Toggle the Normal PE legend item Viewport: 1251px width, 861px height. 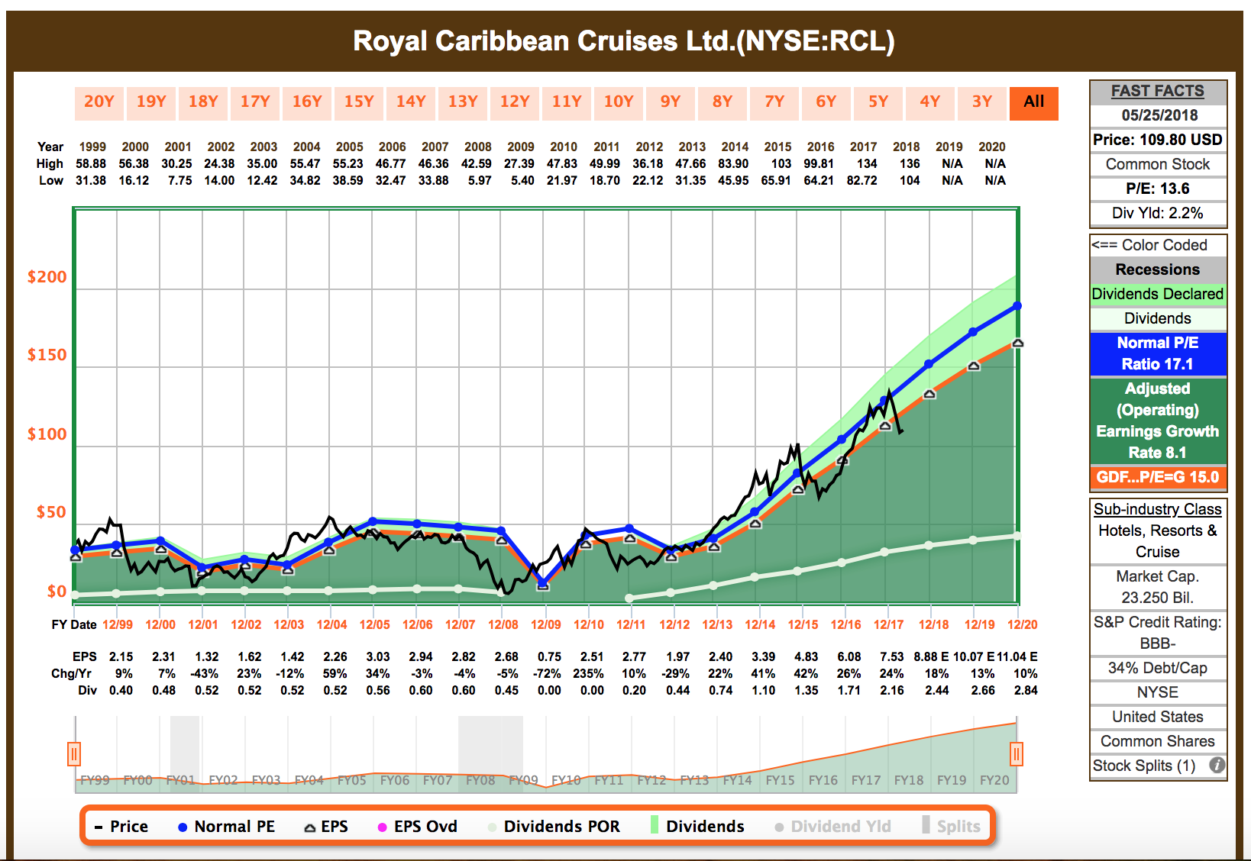226,827
